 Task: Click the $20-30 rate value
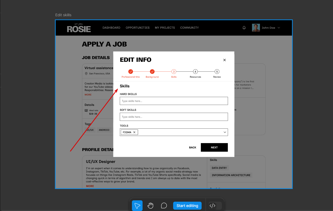coord(93,114)
